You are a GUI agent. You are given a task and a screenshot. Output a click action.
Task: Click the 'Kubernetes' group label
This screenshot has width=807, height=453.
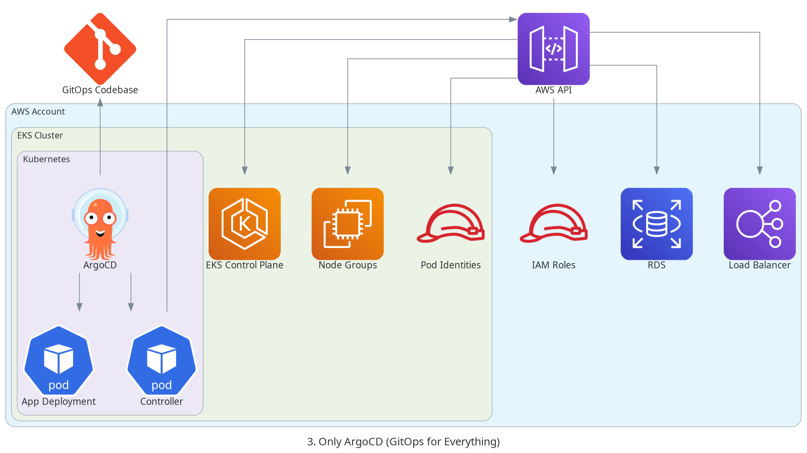(x=47, y=159)
